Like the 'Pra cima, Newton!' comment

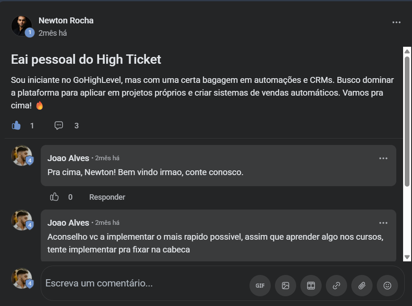coord(54,197)
